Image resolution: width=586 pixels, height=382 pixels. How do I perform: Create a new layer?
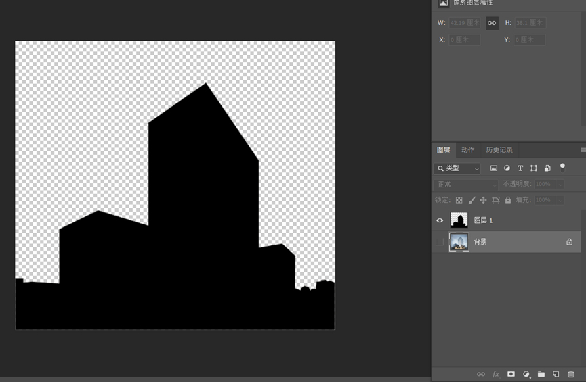[x=556, y=374]
